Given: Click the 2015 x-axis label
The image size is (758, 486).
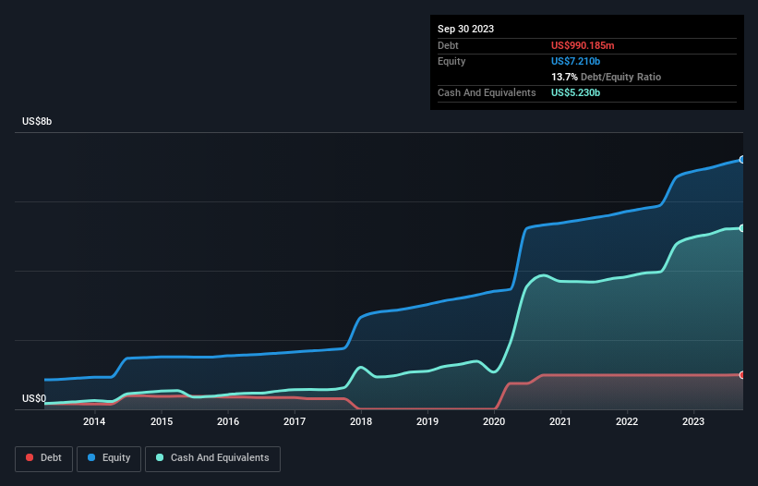Looking at the screenshot, I should click(162, 421).
